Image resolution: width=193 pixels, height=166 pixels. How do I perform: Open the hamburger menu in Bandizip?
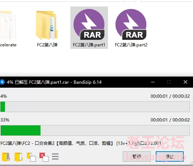[x=55, y=157]
